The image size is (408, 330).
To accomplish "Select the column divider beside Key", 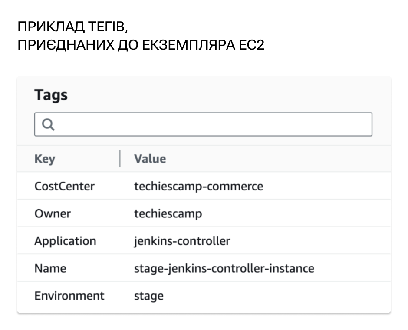I will click(120, 159).
